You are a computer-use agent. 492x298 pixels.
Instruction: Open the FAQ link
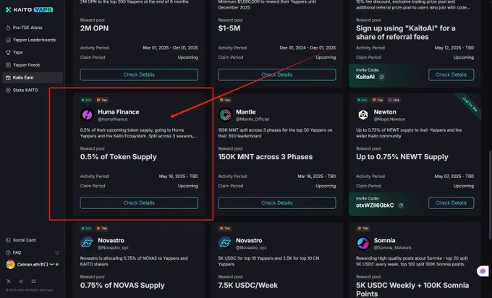click(x=14, y=252)
